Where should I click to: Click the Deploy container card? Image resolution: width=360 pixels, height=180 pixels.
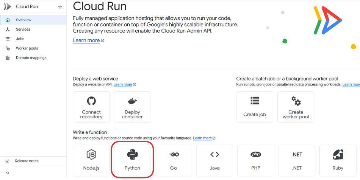tap(133, 107)
